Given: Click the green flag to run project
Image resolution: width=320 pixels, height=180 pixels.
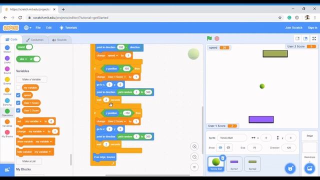Looking at the screenshot, I should 209,38.
